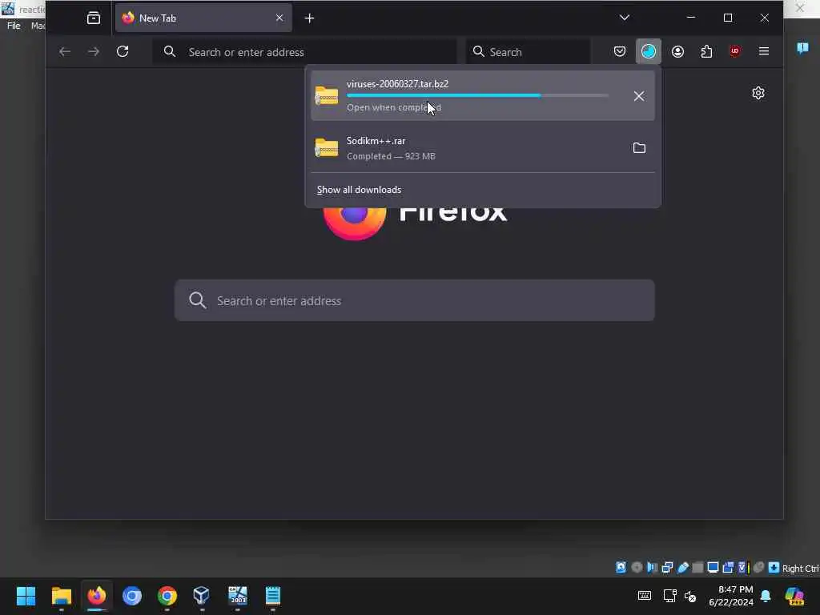820x615 pixels.
Task: Open the network status tray icon
Action: tap(670, 596)
